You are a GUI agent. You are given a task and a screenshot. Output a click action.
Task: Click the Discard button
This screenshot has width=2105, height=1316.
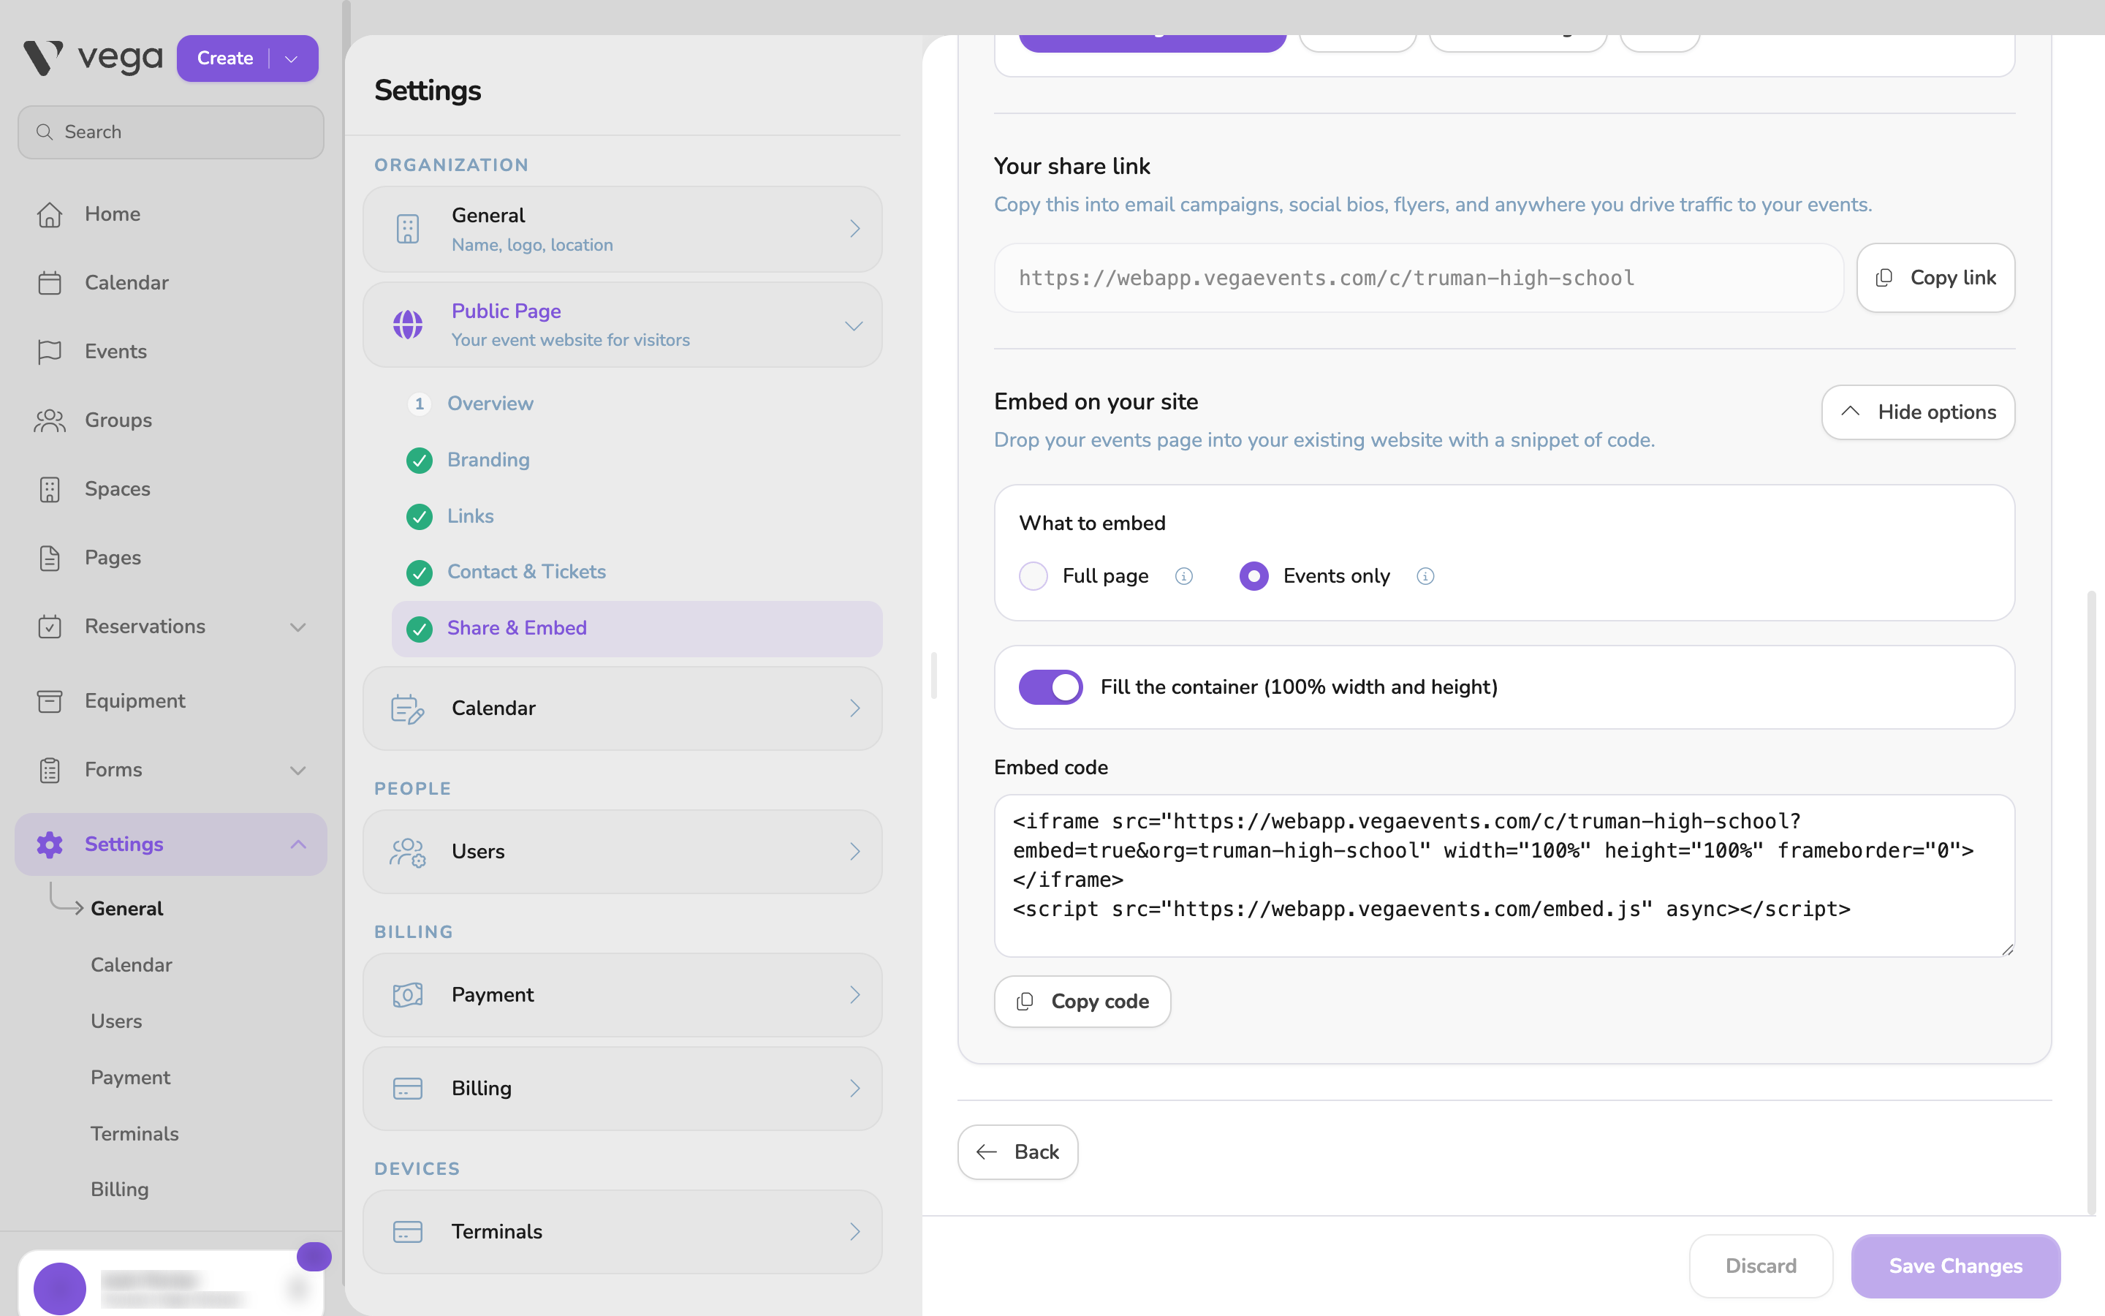coord(1761,1266)
